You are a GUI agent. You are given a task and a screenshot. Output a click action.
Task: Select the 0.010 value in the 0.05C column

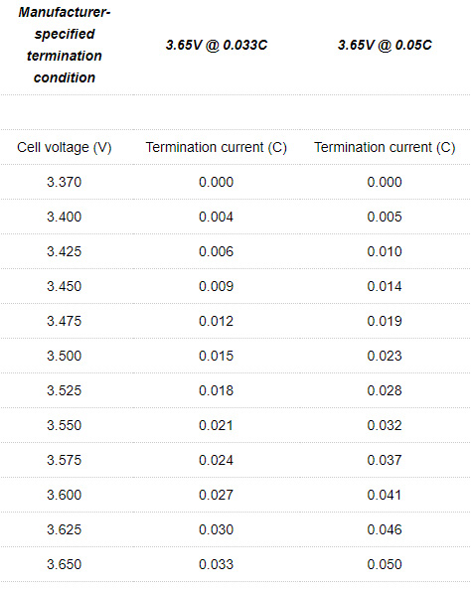coord(385,251)
